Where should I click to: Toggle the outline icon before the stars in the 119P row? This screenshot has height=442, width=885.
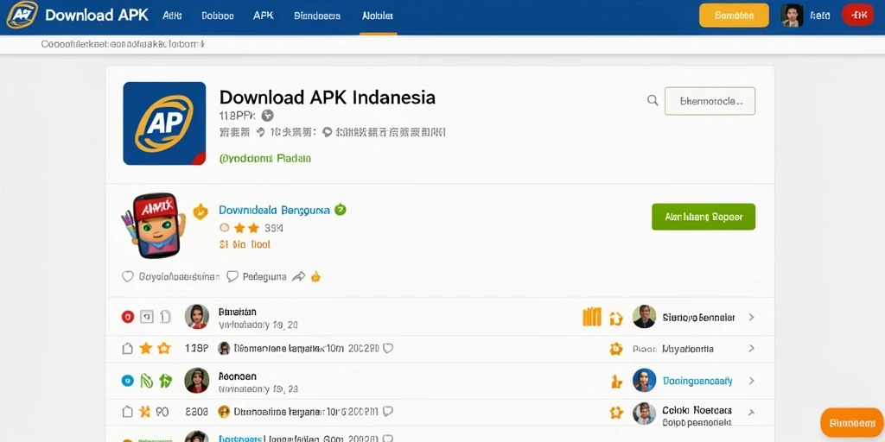point(128,349)
